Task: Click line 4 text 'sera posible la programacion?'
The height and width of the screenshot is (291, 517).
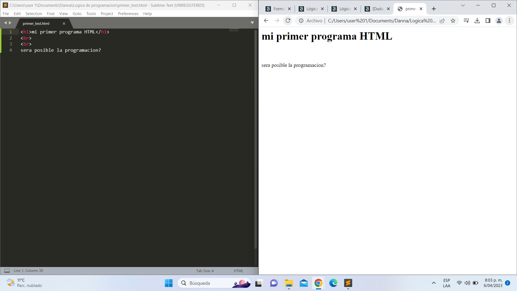Action: click(61, 50)
